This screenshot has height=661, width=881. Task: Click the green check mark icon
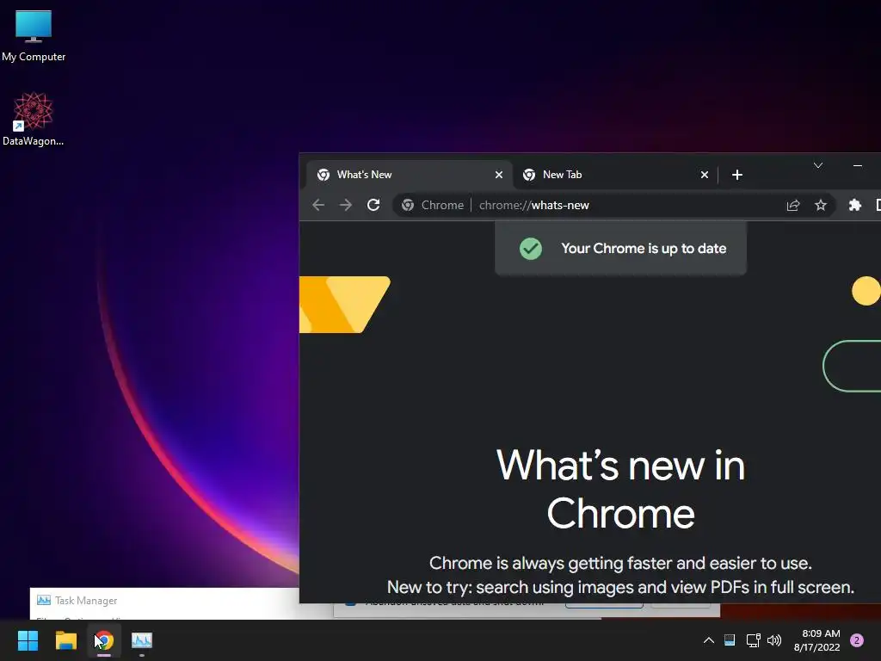pos(530,249)
